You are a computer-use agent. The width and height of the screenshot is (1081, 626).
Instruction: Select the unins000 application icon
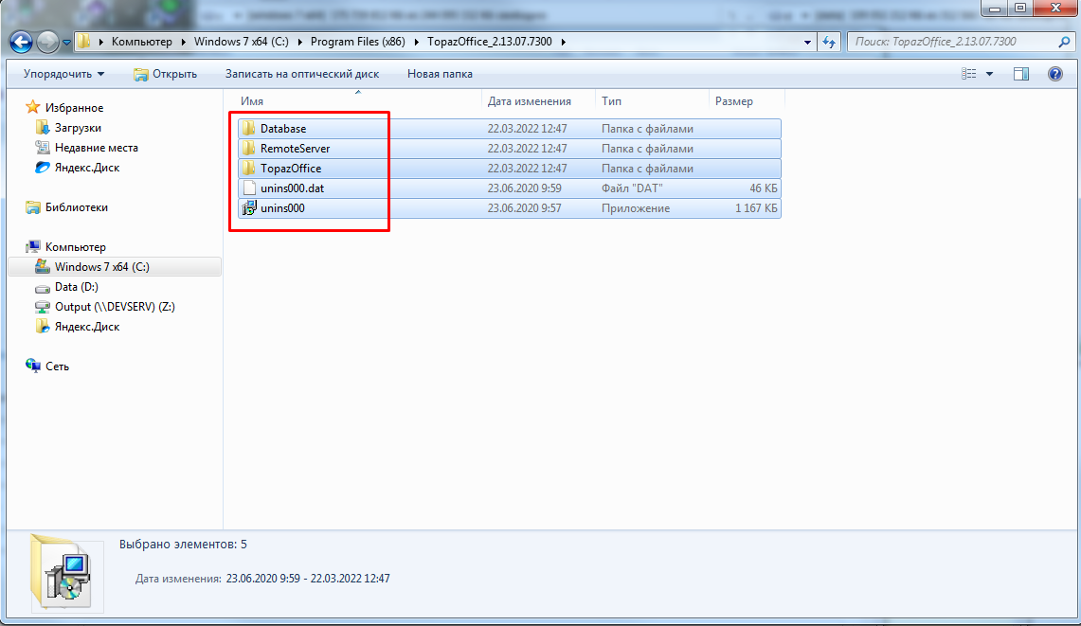click(x=249, y=208)
